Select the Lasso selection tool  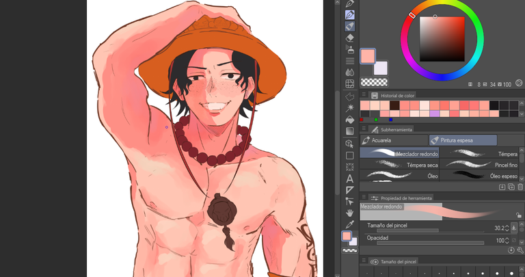(x=350, y=97)
